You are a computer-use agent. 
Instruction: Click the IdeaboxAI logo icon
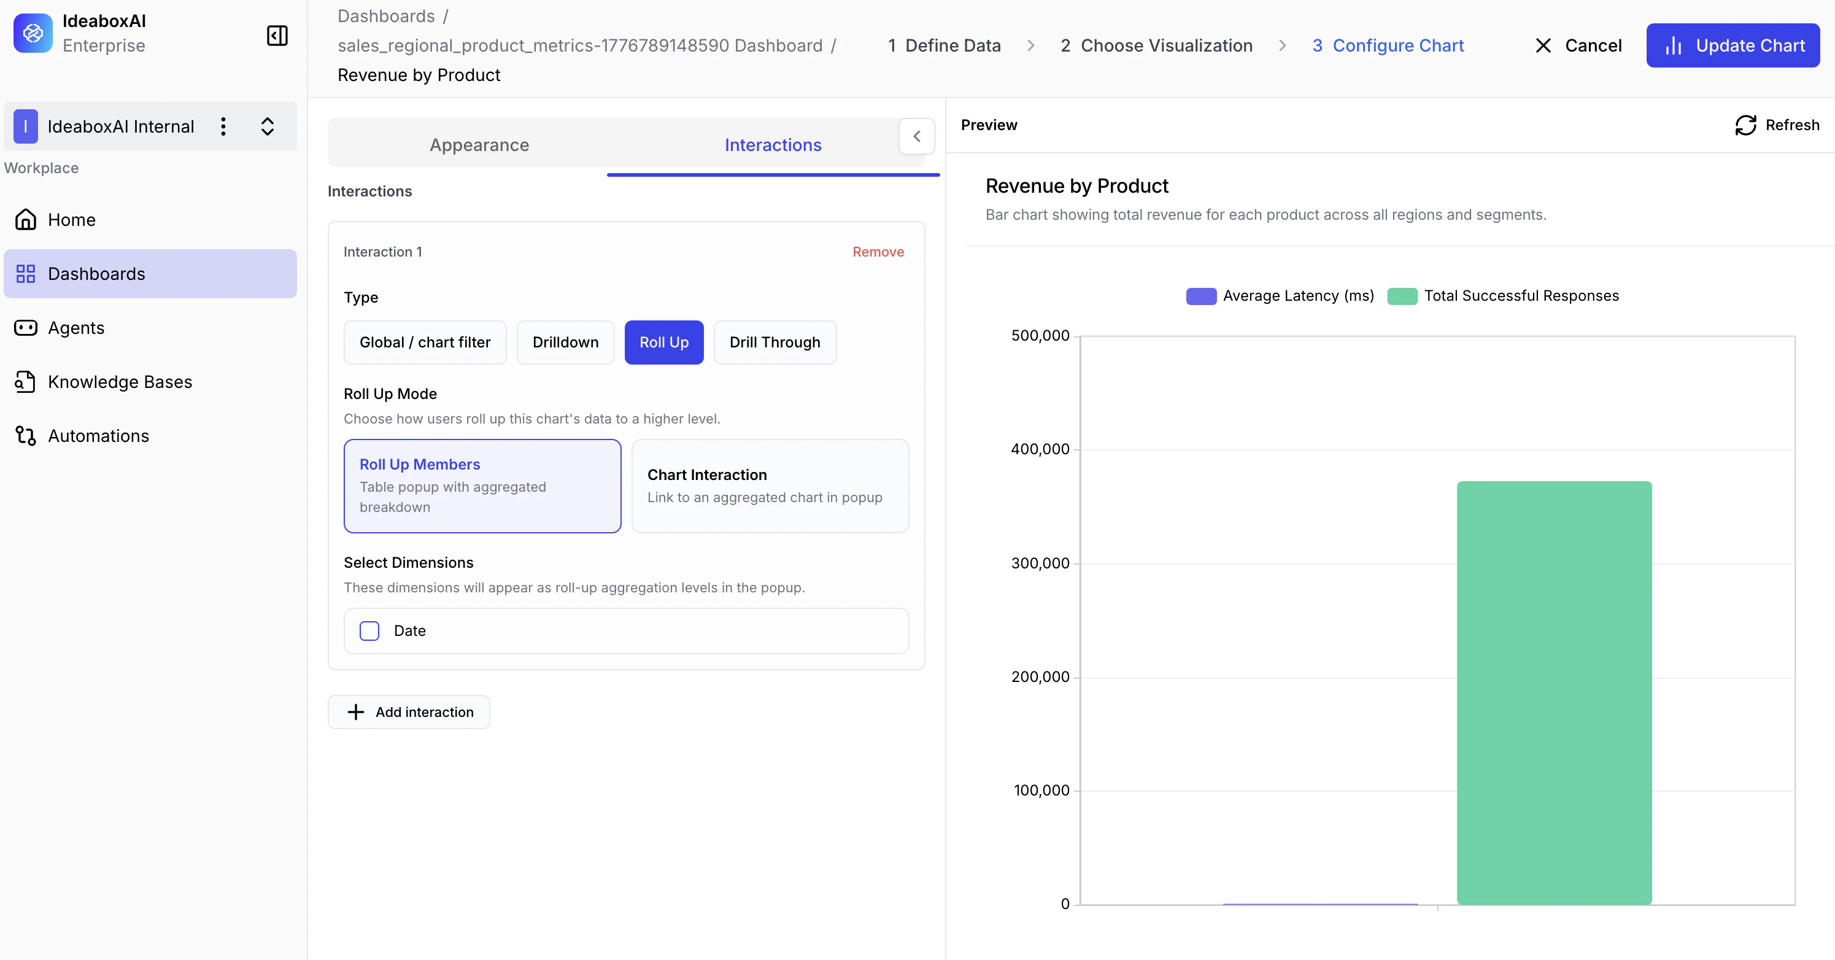(x=33, y=33)
